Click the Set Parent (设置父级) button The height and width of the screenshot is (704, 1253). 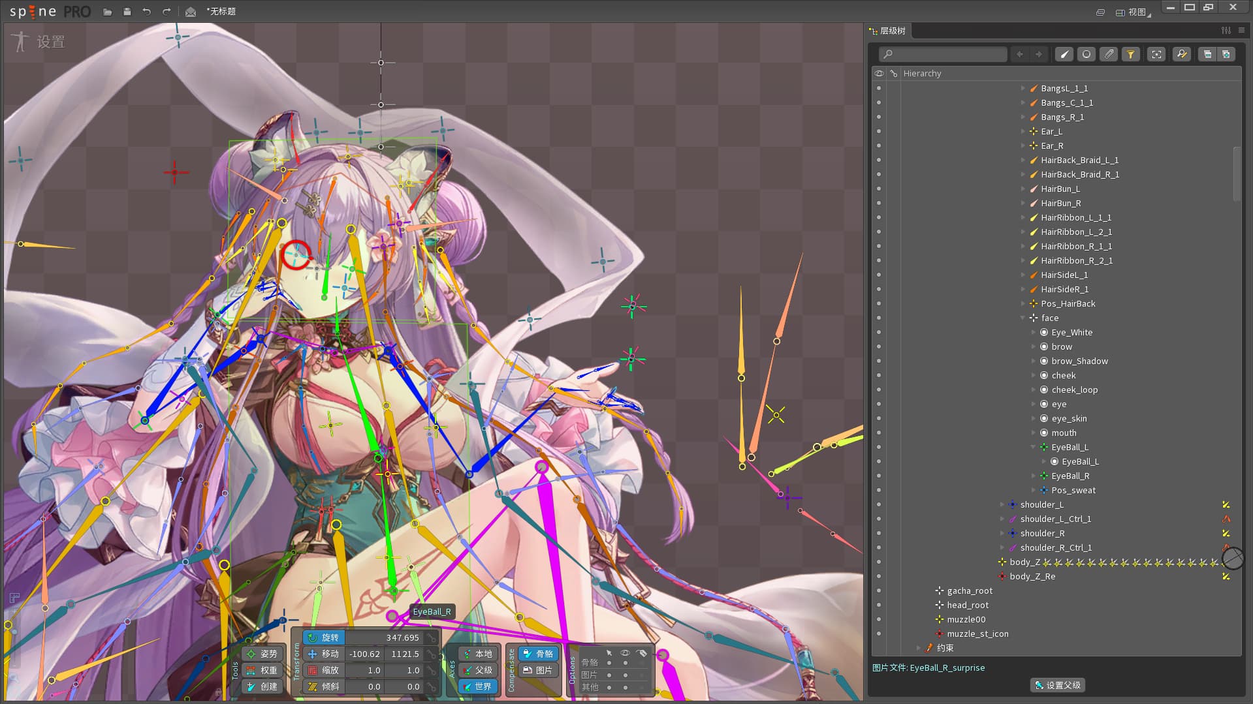pyautogui.click(x=1058, y=685)
